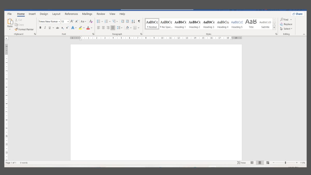Apply subscript formatting
311x175 pixels.
[62, 28]
